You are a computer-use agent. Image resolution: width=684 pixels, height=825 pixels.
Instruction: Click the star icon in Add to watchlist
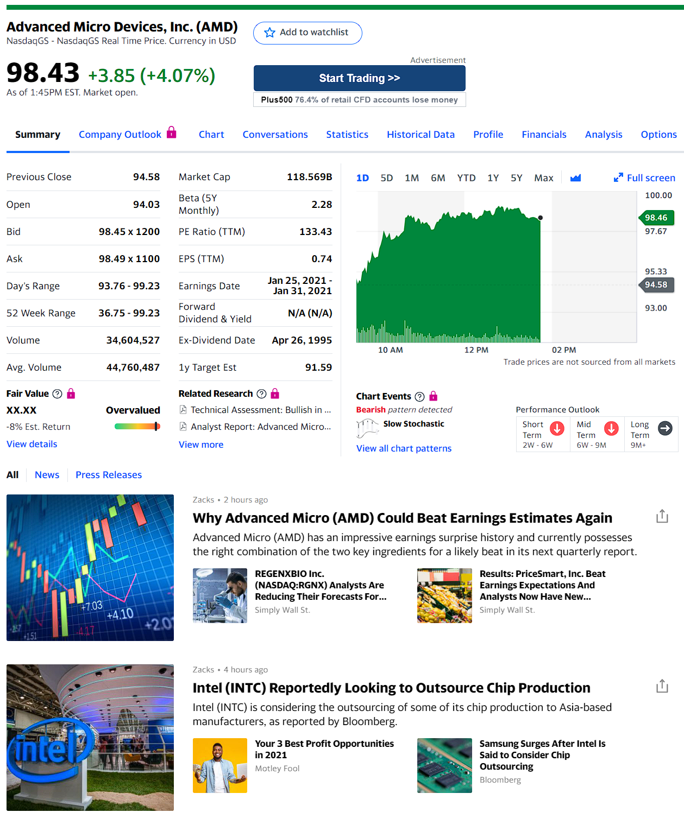269,33
